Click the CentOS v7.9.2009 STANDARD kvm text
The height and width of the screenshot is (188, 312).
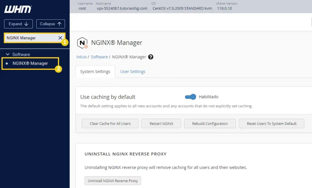182,8
